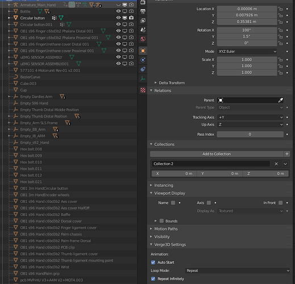Switch to the Object properties tab
The image size is (295, 284).
(143, 51)
